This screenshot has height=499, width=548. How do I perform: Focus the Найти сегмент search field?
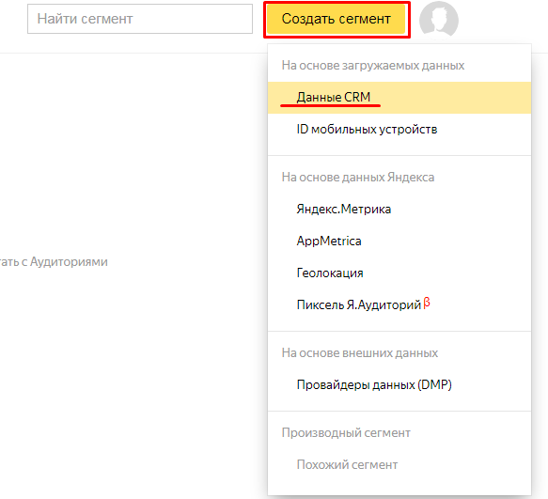point(140,19)
